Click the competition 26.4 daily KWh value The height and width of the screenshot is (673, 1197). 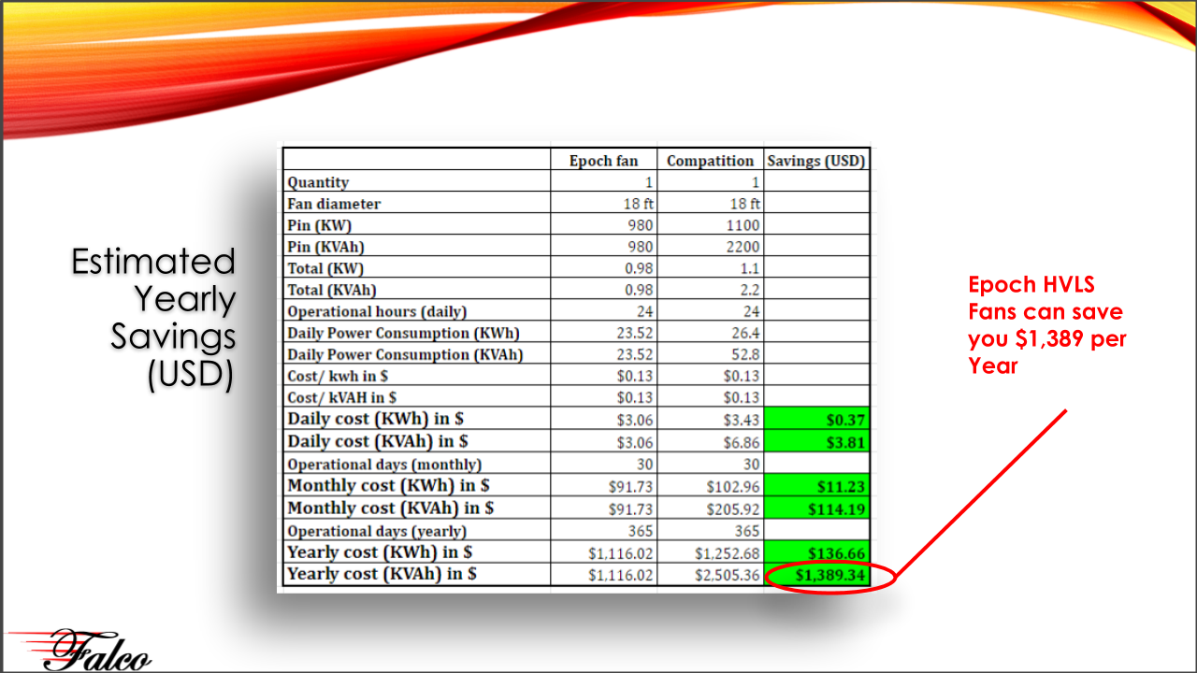(745, 333)
